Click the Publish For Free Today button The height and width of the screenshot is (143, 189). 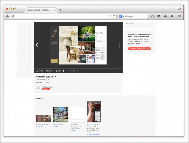pyautogui.click(x=139, y=49)
